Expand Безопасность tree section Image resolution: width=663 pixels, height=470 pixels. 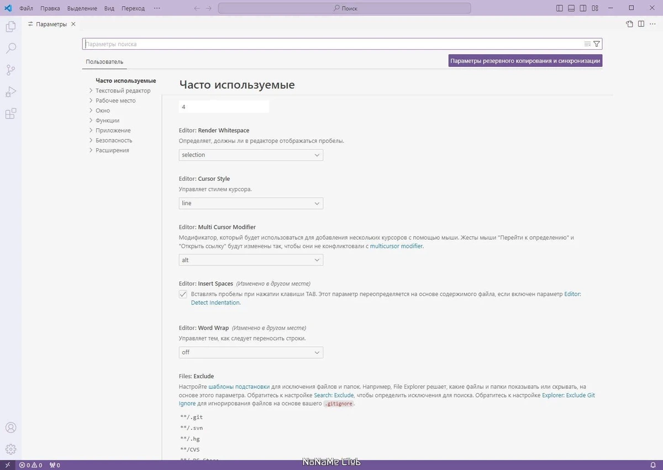coord(91,140)
